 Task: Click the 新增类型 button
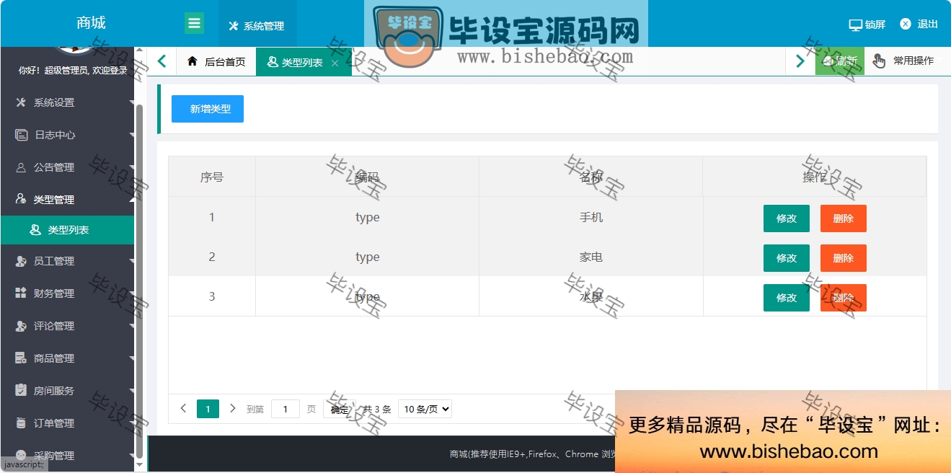pos(208,109)
